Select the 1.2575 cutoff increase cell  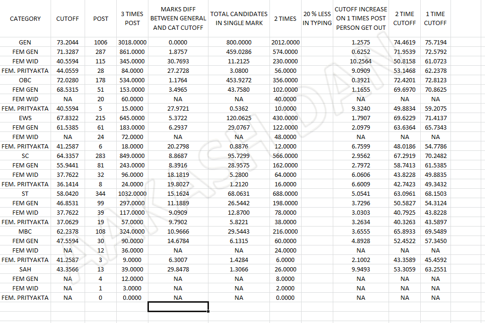(361, 42)
